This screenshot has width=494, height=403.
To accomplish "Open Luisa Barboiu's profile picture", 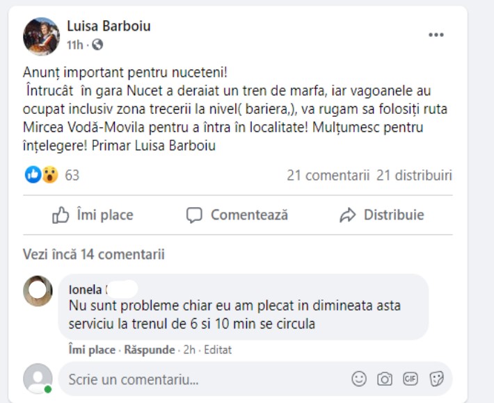I will [x=41, y=36].
